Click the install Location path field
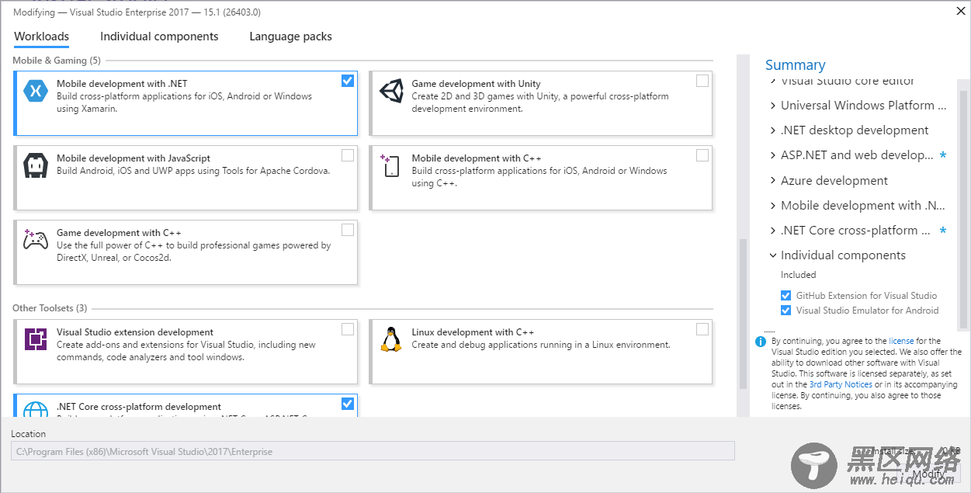This screenshot has width=971, height=493. (373, 451)
